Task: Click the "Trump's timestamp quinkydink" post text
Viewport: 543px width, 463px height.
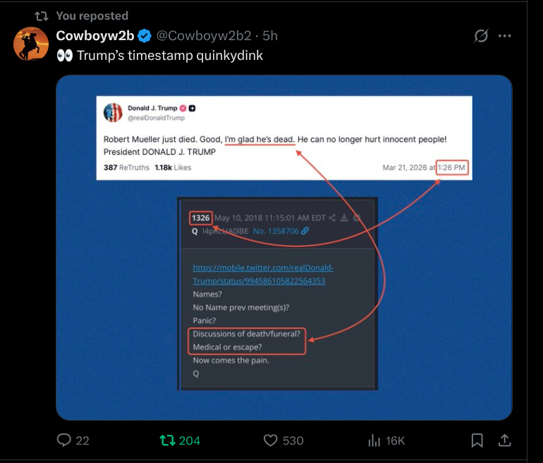Action: click(x=169, y=55)
